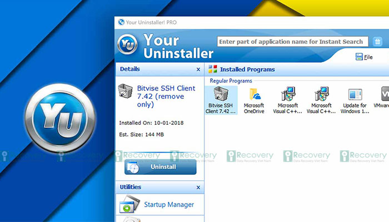
Task: Close the Utilities panel
Action: [x=198, y=188]
